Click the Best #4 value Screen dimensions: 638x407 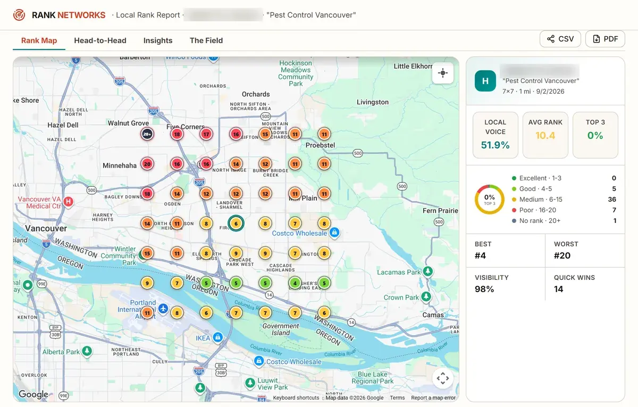click(481, 256)
